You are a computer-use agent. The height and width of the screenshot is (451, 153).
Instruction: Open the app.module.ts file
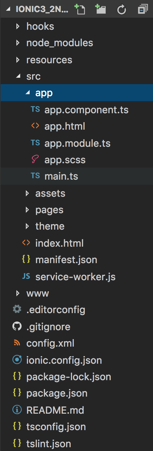click(x=77, y=143)
